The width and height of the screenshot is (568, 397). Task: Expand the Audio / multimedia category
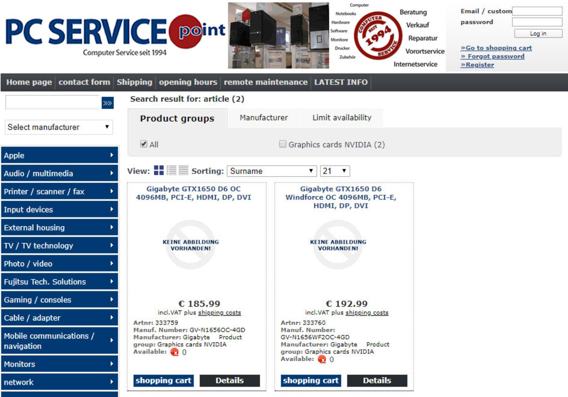pos(59,174)
